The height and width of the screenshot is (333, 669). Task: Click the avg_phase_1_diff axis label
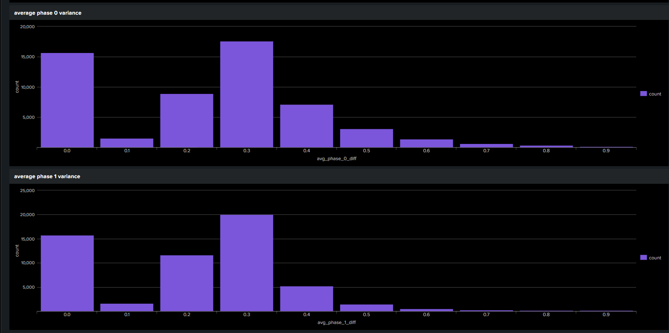[x=337, y=322]
